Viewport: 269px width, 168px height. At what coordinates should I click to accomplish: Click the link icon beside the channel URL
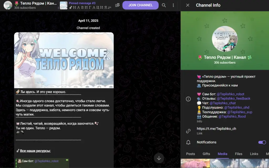[188, 131]
